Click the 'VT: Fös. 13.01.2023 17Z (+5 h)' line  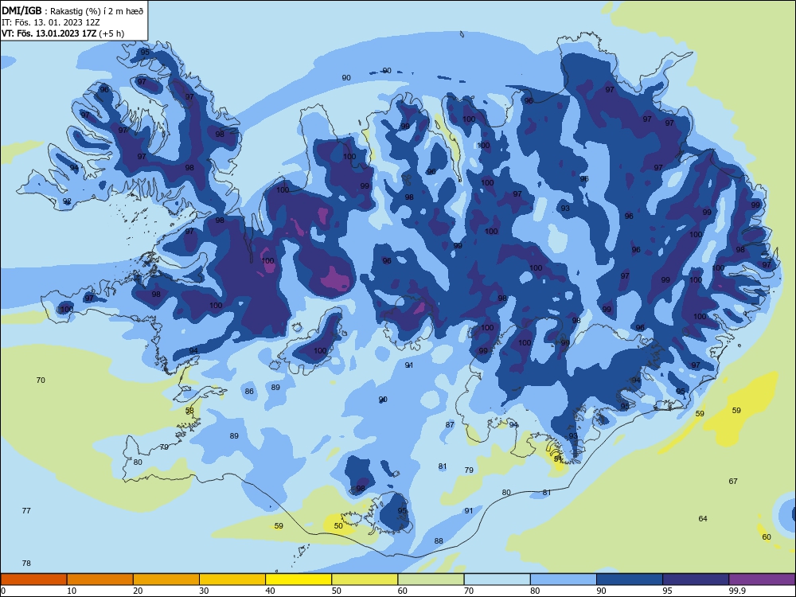click(x=63, y=33)
